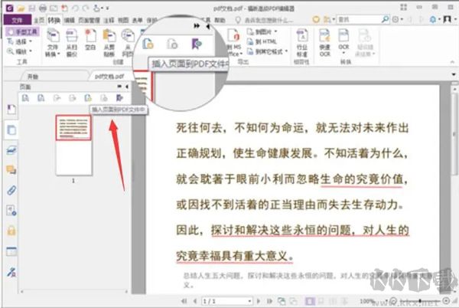This screenshot has width=459, height=308.
Task: Open the attachments paperclip panel
Action: (11, 191)
